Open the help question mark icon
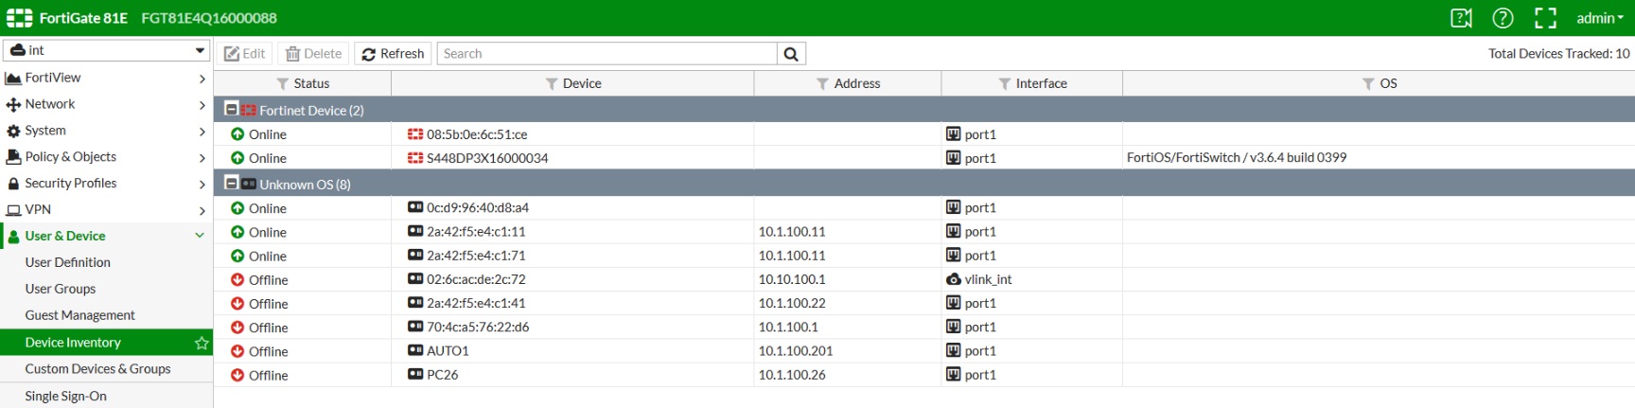 coord(1503,18)
